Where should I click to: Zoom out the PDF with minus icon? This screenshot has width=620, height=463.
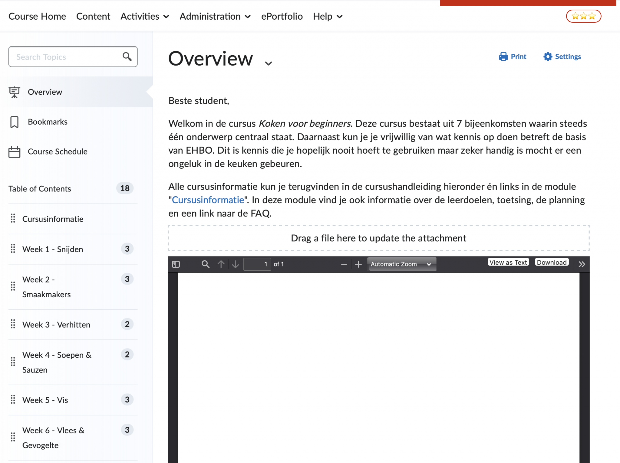tap(344, 264)
